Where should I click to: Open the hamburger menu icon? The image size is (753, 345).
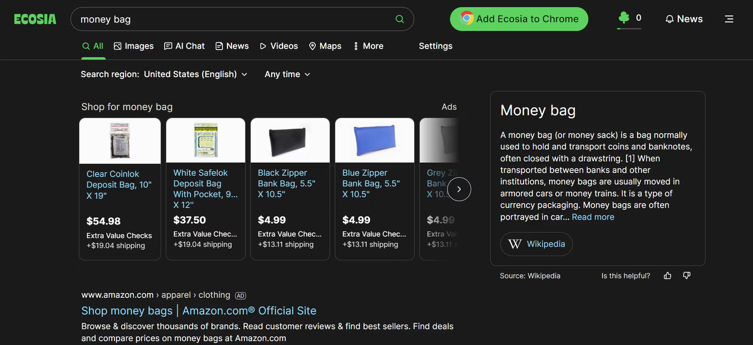tap(729, 19)
